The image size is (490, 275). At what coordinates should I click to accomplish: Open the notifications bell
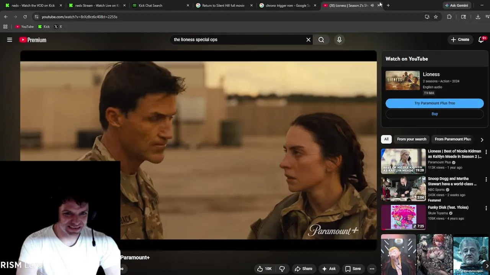click(x=481, y=40)
